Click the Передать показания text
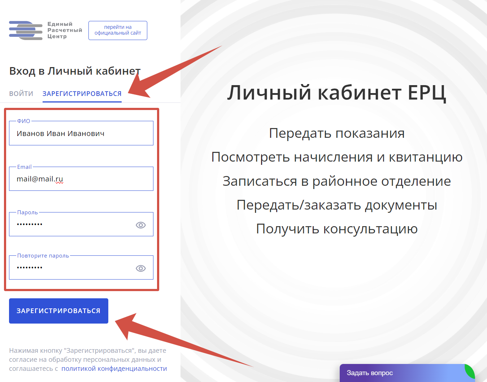 336,133
